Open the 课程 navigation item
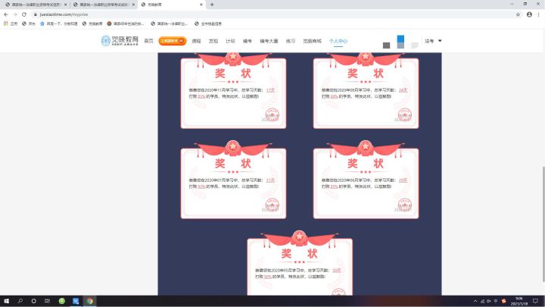 [196, 41]
